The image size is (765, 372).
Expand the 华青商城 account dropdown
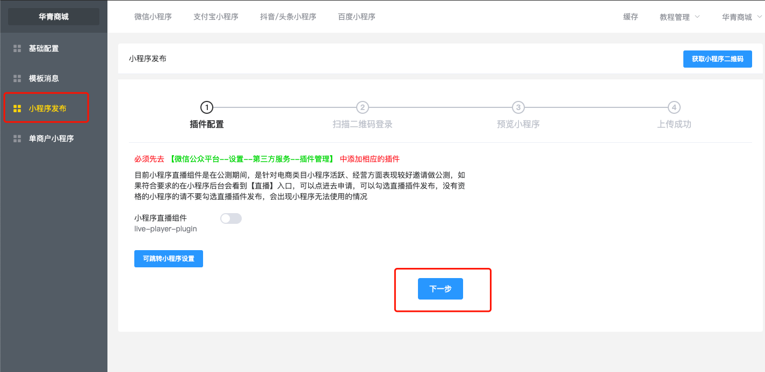742,17
